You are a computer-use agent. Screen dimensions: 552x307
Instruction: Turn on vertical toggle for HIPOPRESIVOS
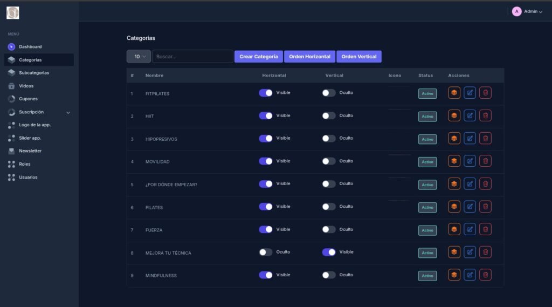point(329,138)
